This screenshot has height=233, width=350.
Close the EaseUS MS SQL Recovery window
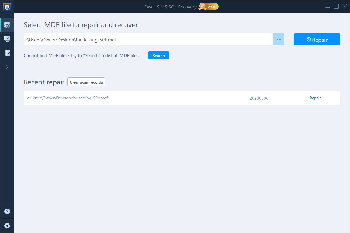(x=344, y=6)
